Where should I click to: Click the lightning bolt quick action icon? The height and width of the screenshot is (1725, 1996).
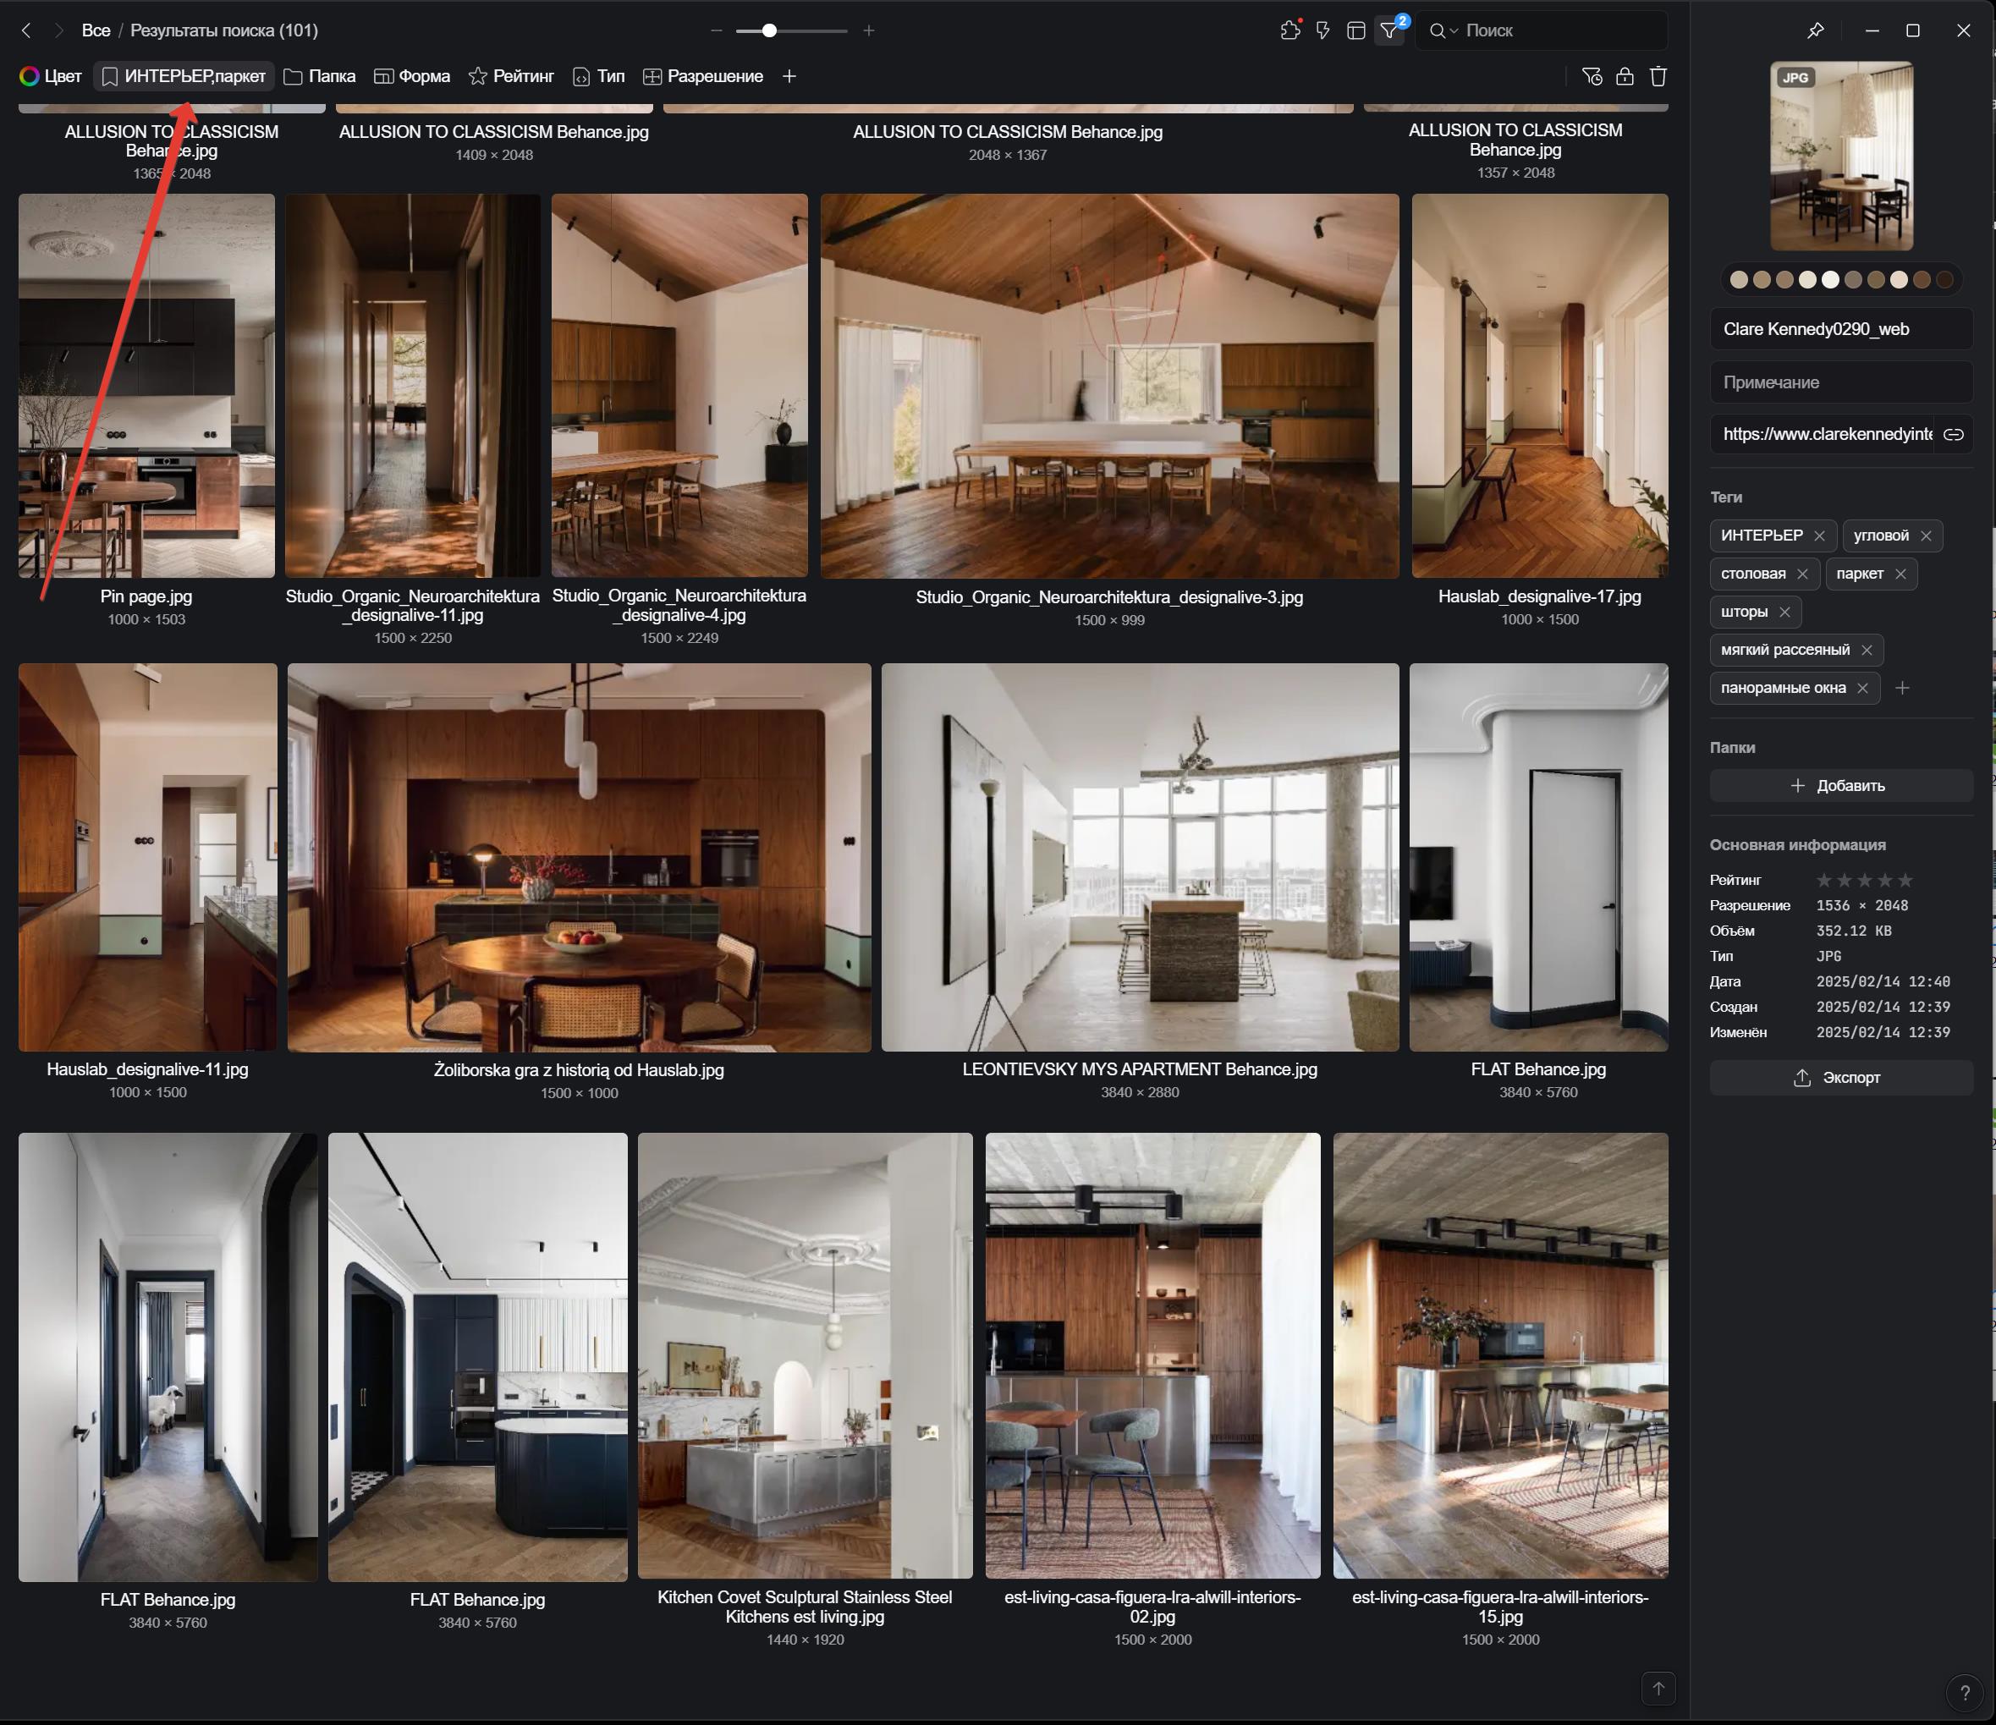pyautogui.click(x=1322, y=30)
